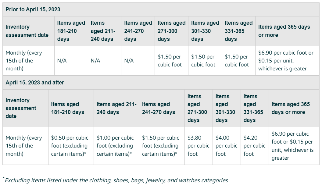Select the top table 'Items aged 271-300 days' header
This screenshot has height=185, width=322.
coord(171,31)
